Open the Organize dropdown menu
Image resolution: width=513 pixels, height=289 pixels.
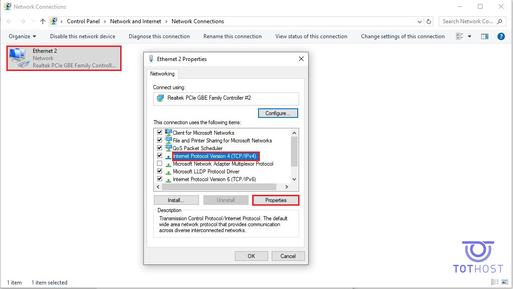point(22,36)
